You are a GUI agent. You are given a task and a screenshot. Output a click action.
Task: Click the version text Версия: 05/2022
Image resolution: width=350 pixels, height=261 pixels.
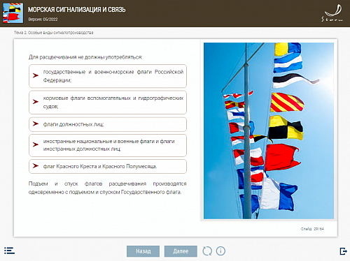(x=43, y=20)
